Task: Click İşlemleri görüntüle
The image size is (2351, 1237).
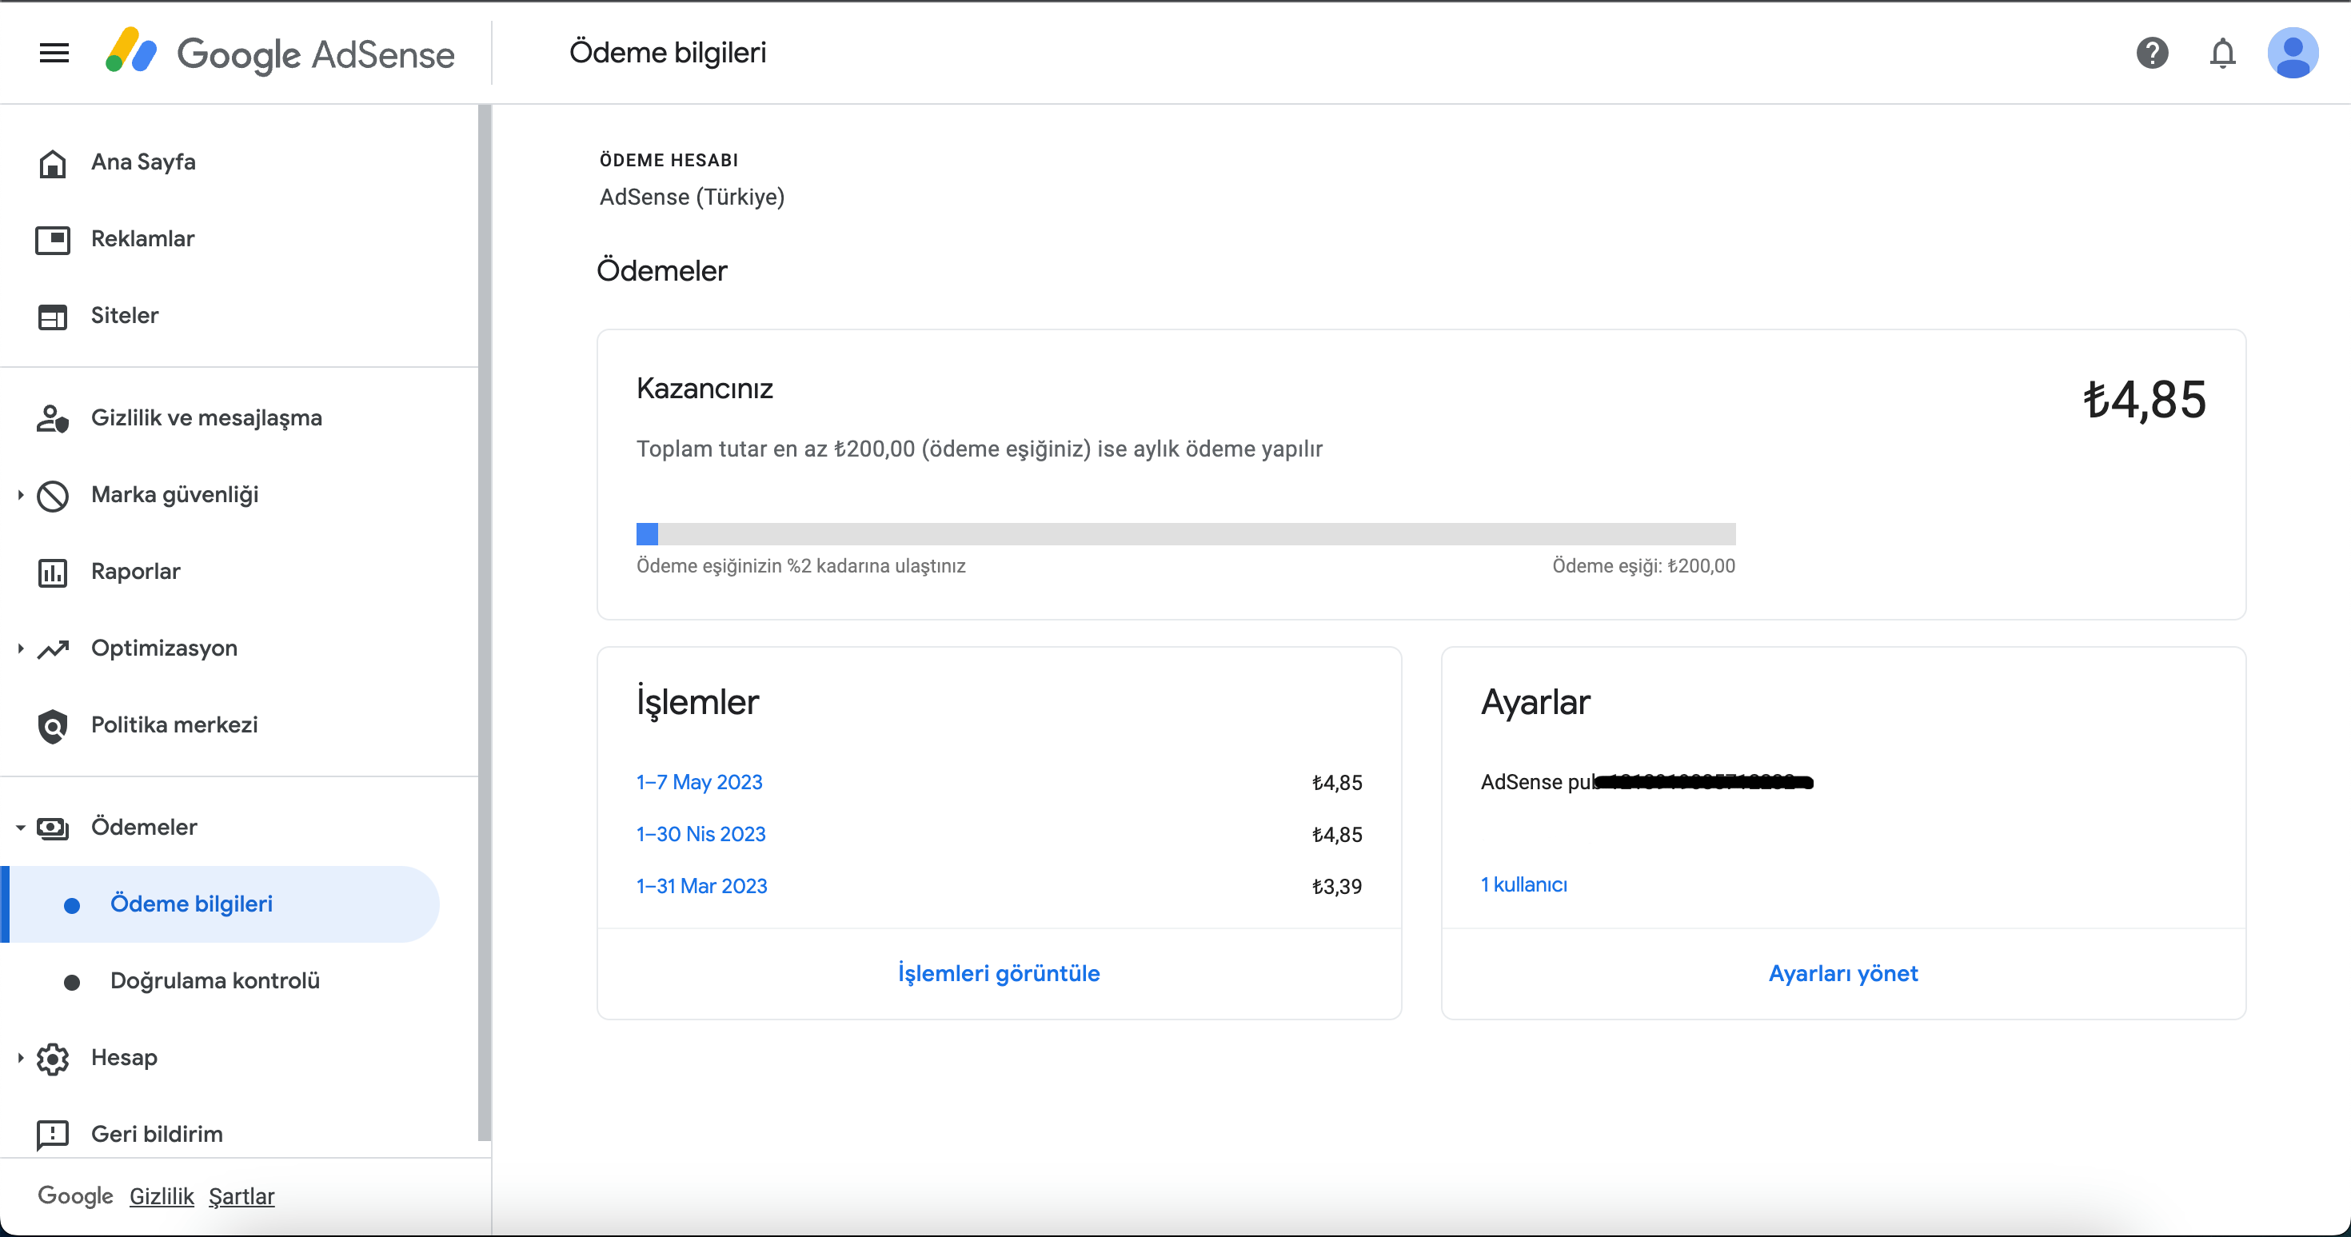Action: click(999, 973)
